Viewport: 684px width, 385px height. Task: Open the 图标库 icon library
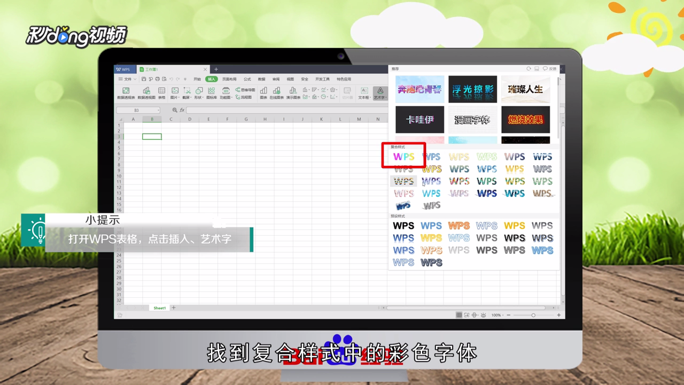(212, 93)
